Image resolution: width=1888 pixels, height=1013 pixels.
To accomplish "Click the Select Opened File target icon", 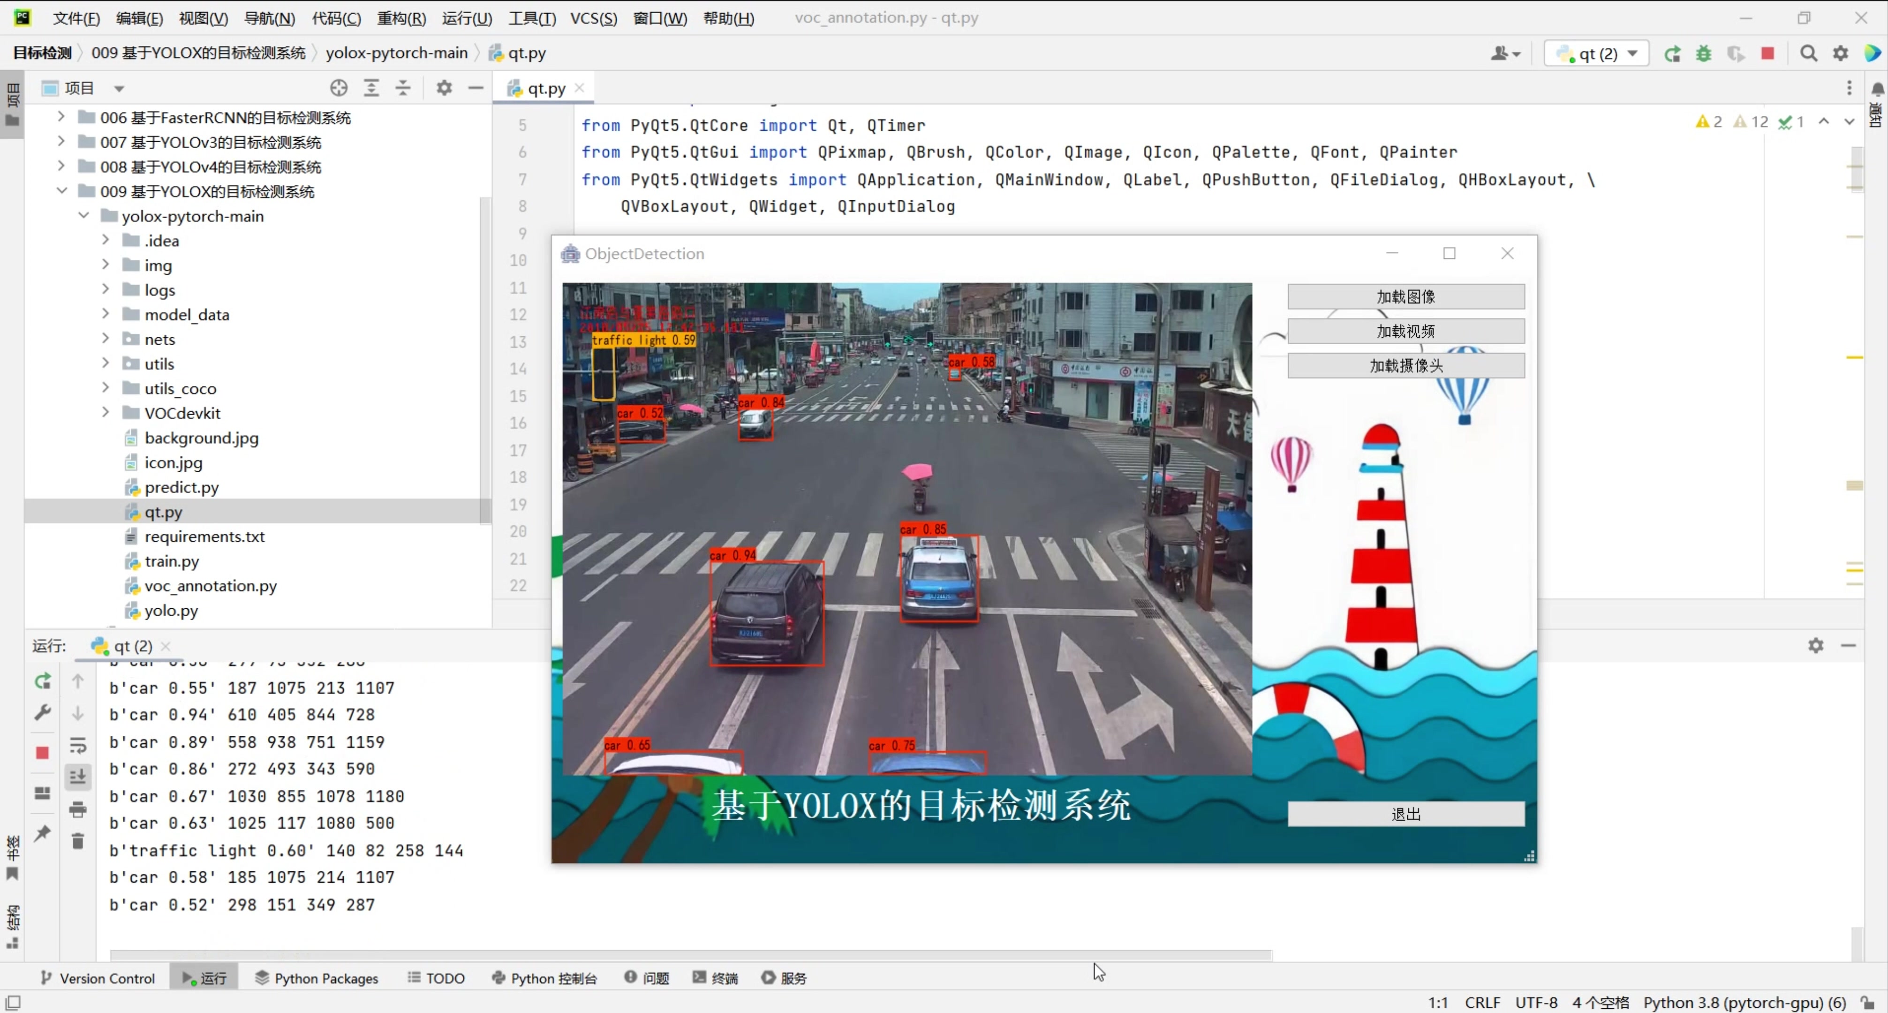I will coord(339,88).
